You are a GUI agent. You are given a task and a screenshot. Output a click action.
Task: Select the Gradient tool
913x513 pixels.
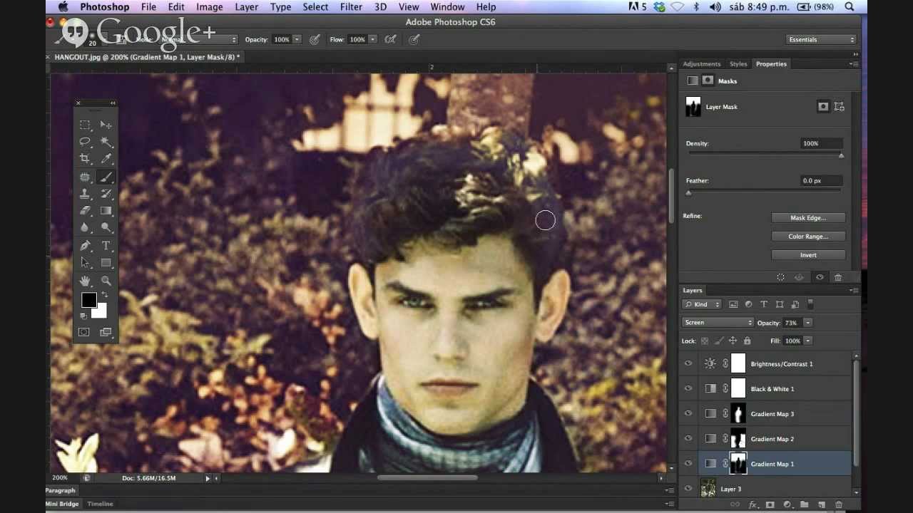(x=106, y=211)
